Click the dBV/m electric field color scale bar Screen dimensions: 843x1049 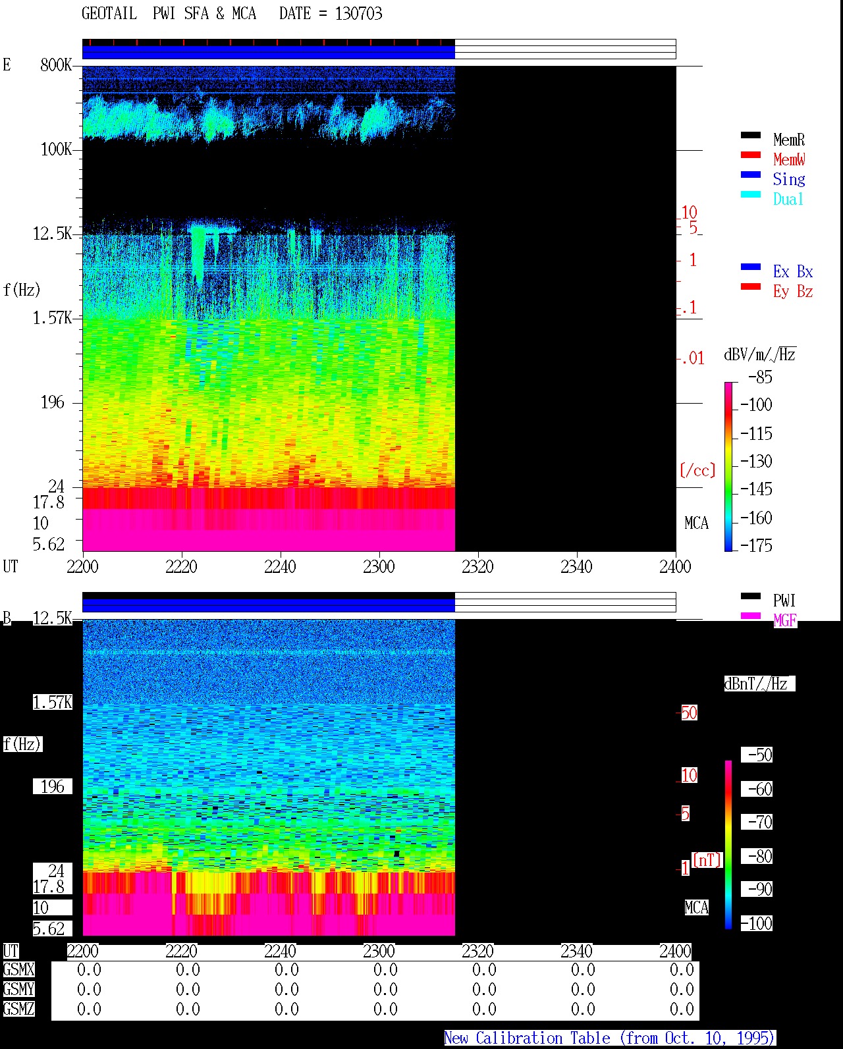coord(728,466)
